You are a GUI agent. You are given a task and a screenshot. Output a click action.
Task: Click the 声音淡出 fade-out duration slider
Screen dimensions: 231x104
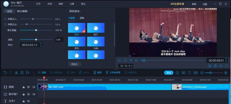click(x=36, y=24)
